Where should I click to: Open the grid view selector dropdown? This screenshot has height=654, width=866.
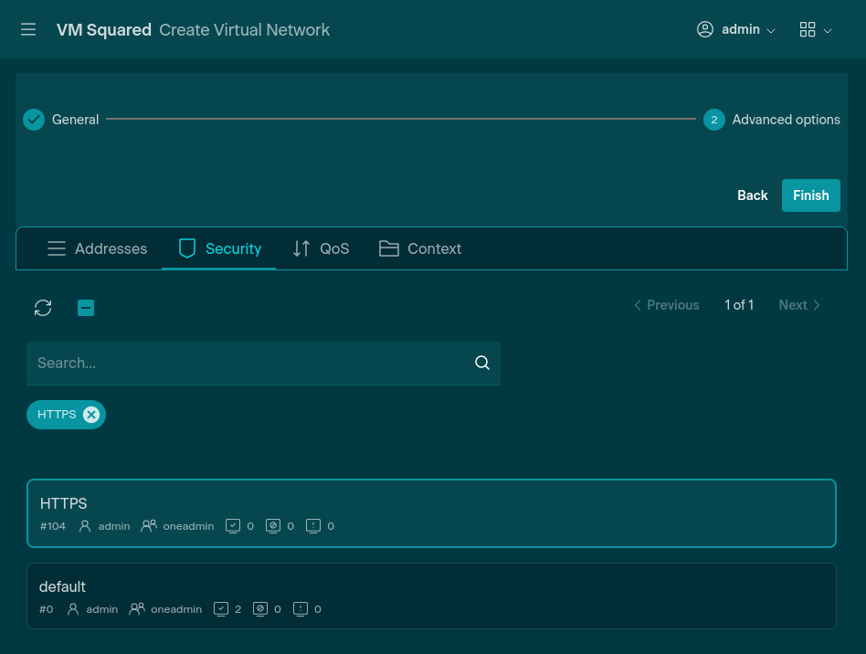pos(815,29)
